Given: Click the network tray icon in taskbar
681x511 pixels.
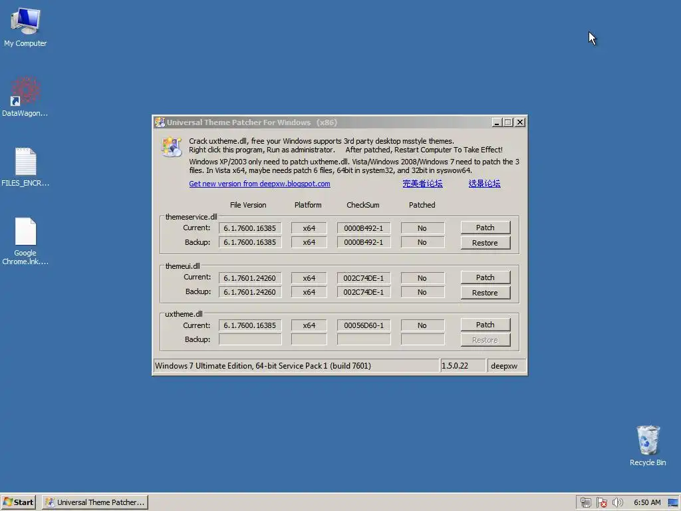Looking at the screenshot, I should click(x=585, y=502).
